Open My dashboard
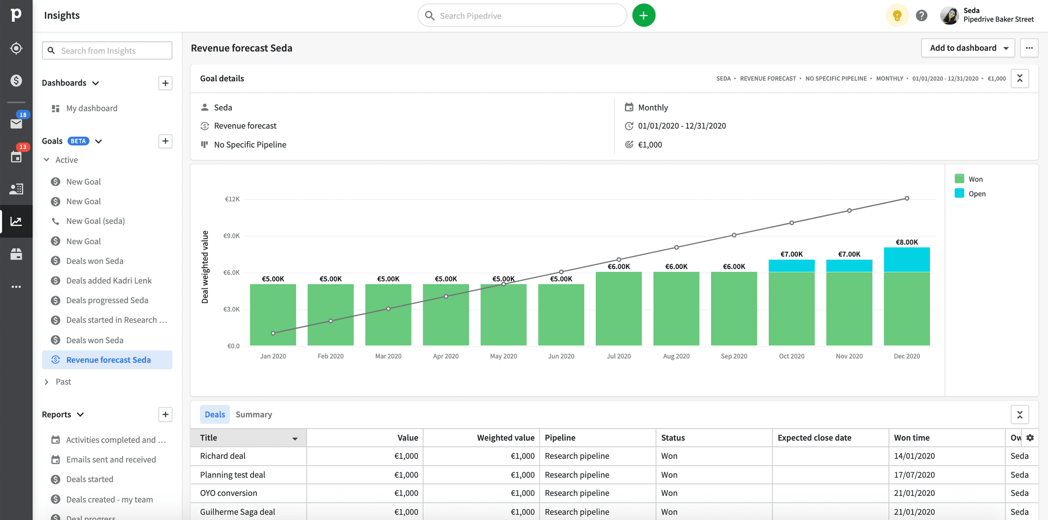This screenshot has height=520, width=1048. point(92,108)
